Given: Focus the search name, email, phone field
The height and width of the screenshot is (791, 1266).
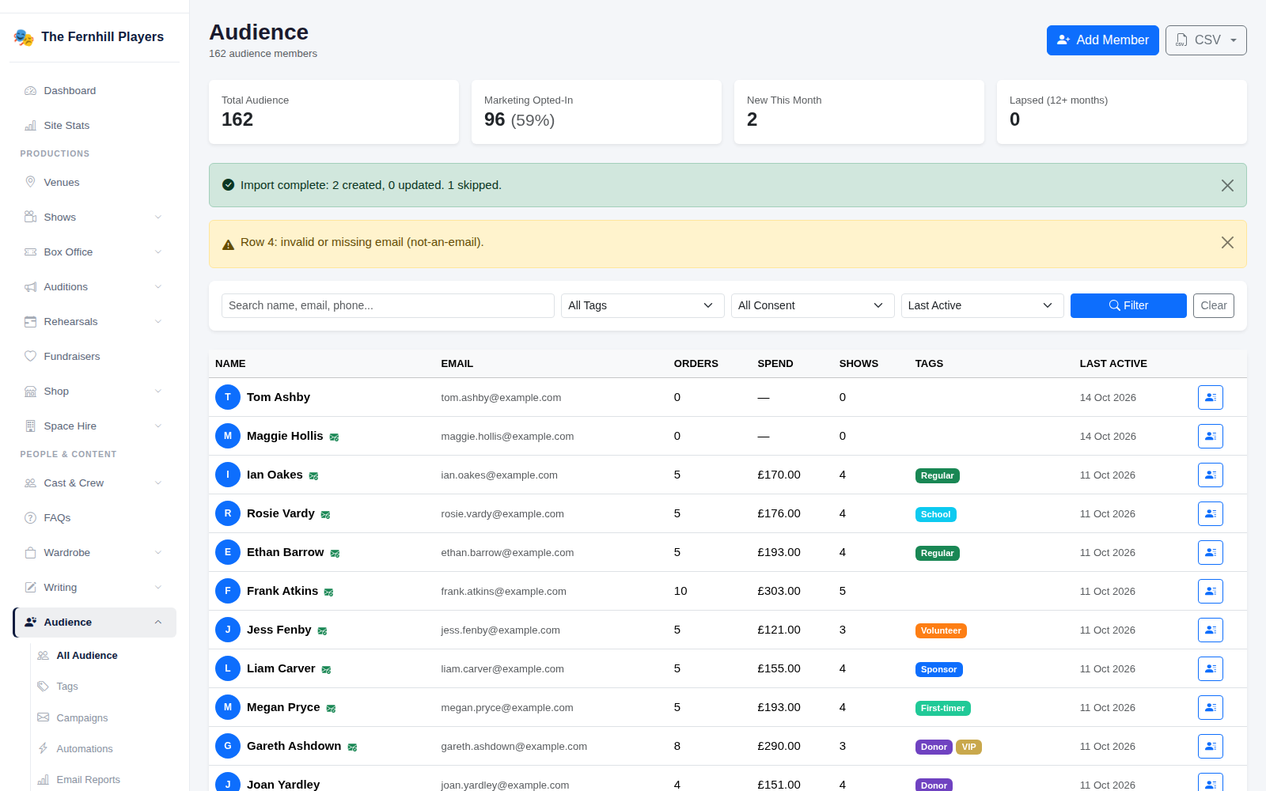Looking at the screenshot, I should click(388, 306).
